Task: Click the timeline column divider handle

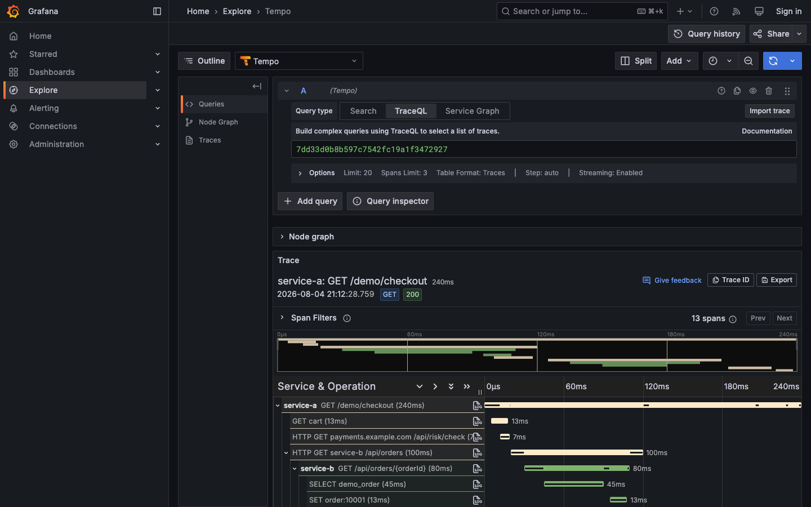Action: (480, 392)
